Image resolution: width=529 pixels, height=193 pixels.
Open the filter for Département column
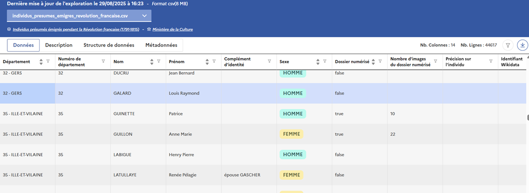[x=48, y=61]
